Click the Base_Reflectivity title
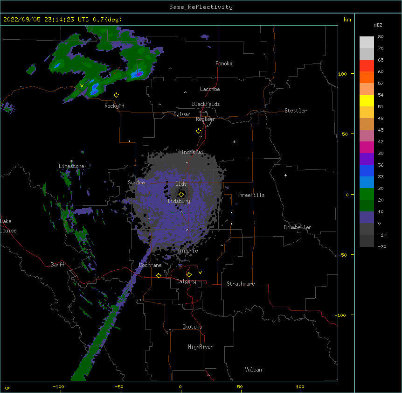 pos(201,7)
